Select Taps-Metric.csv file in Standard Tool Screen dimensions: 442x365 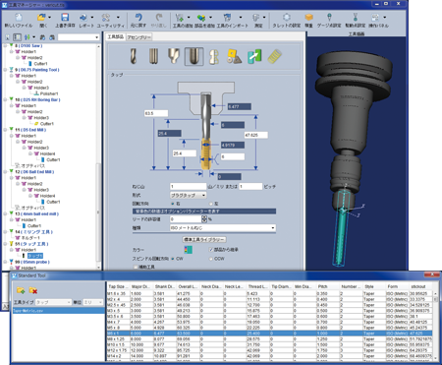coord(58,311)
